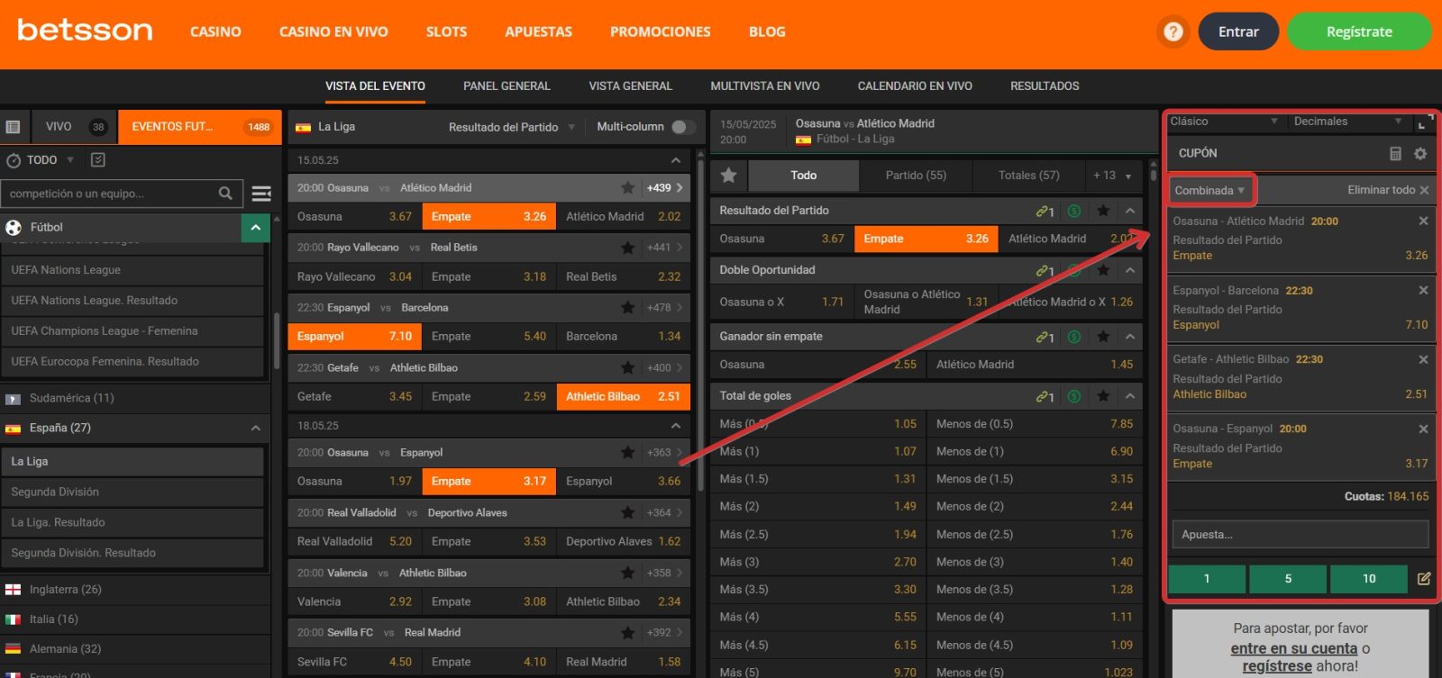Switch to PANEL GENERAL tab
Viewport: 1442px width, 678px height.
click(507, 86)
